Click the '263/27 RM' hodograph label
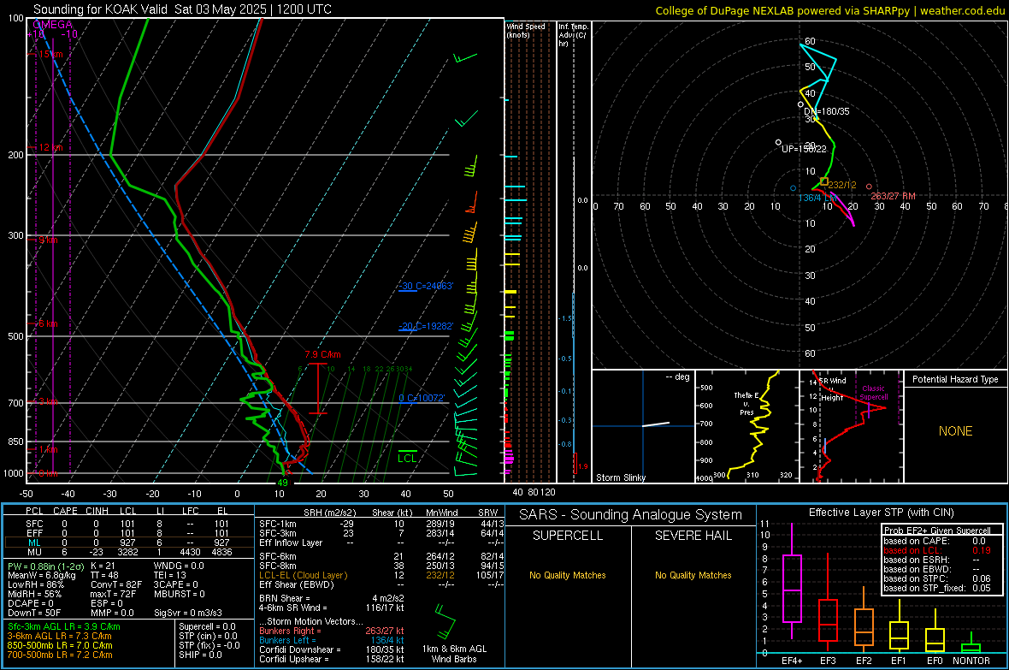The image size is (1009, 670). point(893,196)
